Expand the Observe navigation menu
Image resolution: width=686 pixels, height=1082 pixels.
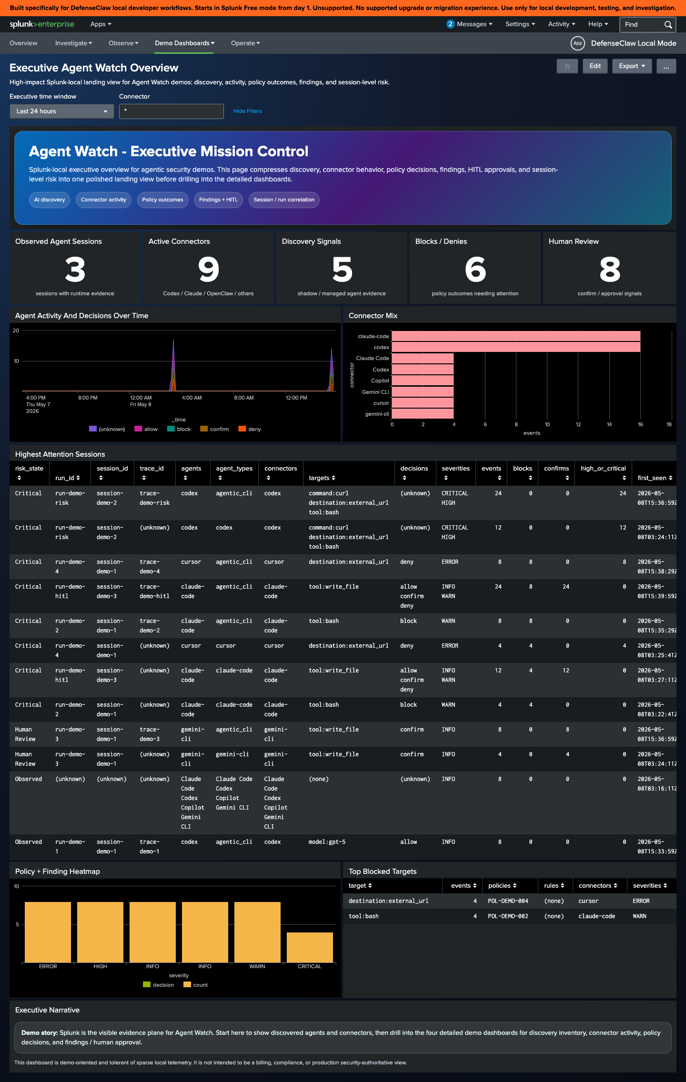coord(123,43)
